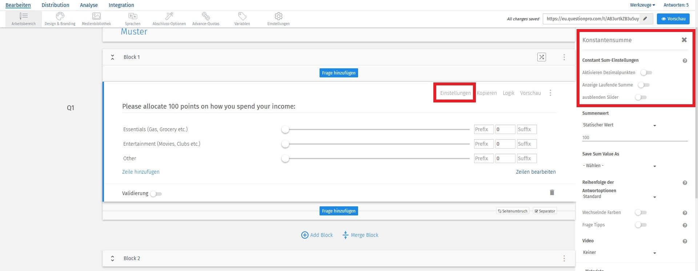The image size is (698, 271).
Task: Open help icon for Frage Tipps
Action: point(685,225)
